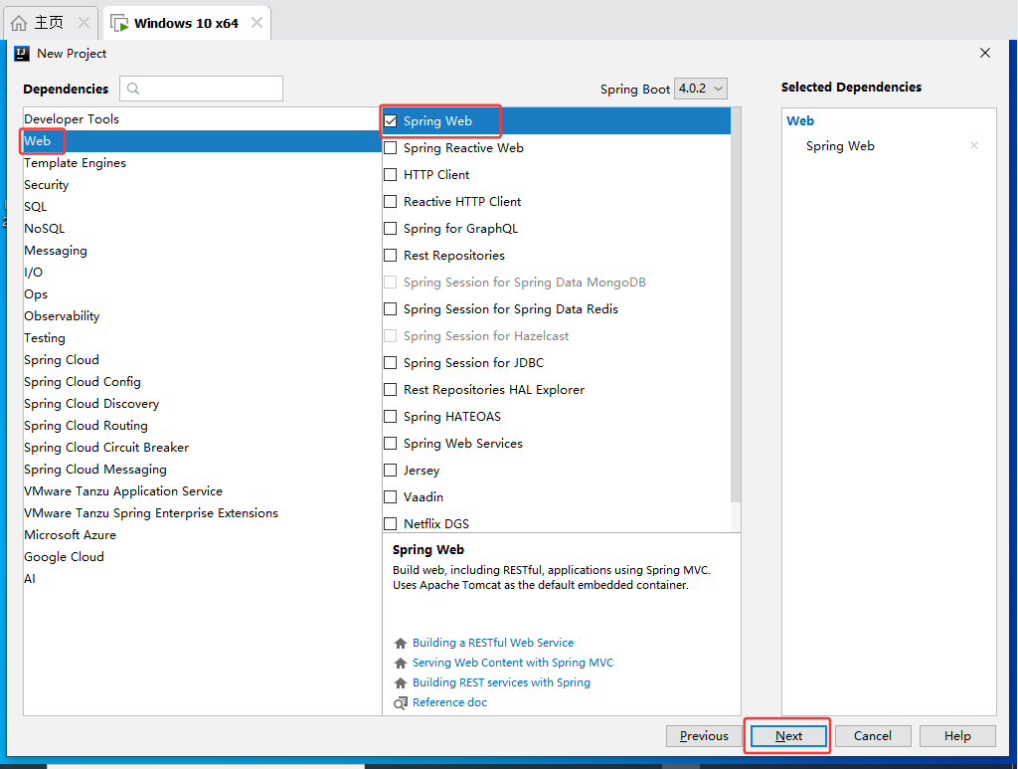Open Building a RESTful Web Service guide
Image resolution: width=1018 pixels, height=769 pixels.
[x=493, y=643]
